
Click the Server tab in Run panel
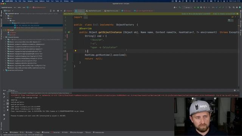[12, 90]
